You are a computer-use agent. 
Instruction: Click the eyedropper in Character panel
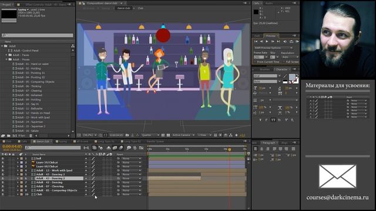[x=284, y=76]
